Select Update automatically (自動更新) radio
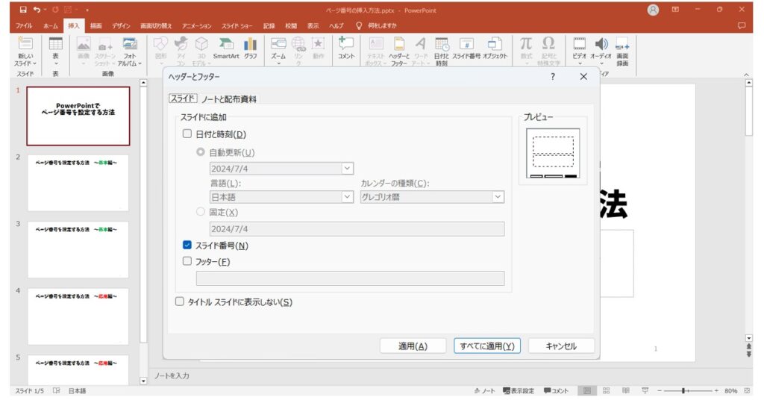This screenshot has width=764, height=400. (x=200, y=152)
